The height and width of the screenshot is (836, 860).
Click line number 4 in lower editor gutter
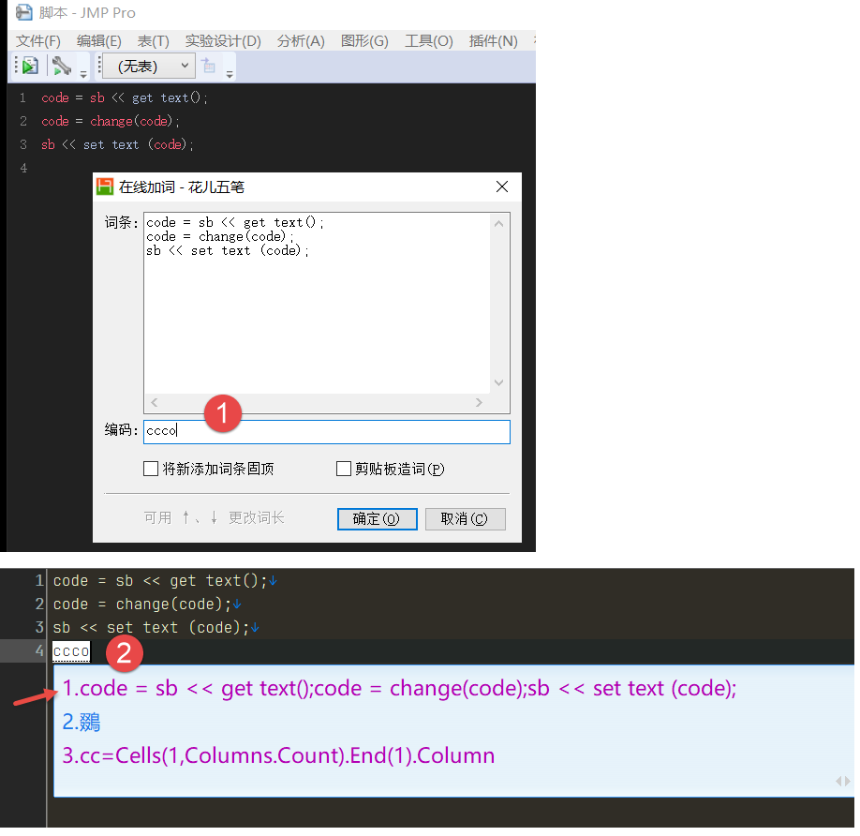pyautogui.click(x=39, y=651)
